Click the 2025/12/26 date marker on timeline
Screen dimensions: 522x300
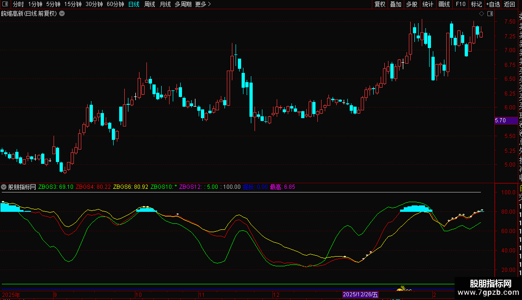pos(360,294)
